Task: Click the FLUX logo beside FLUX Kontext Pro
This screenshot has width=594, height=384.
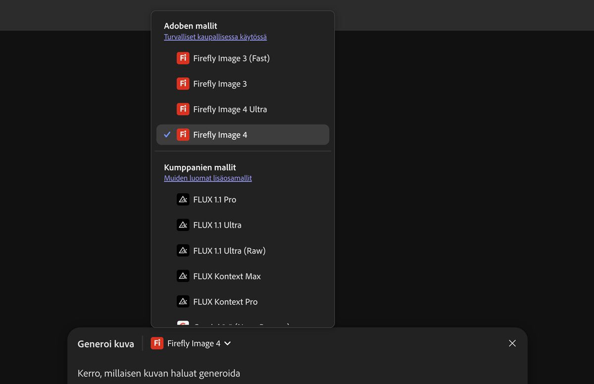Action: pos(183,301)
